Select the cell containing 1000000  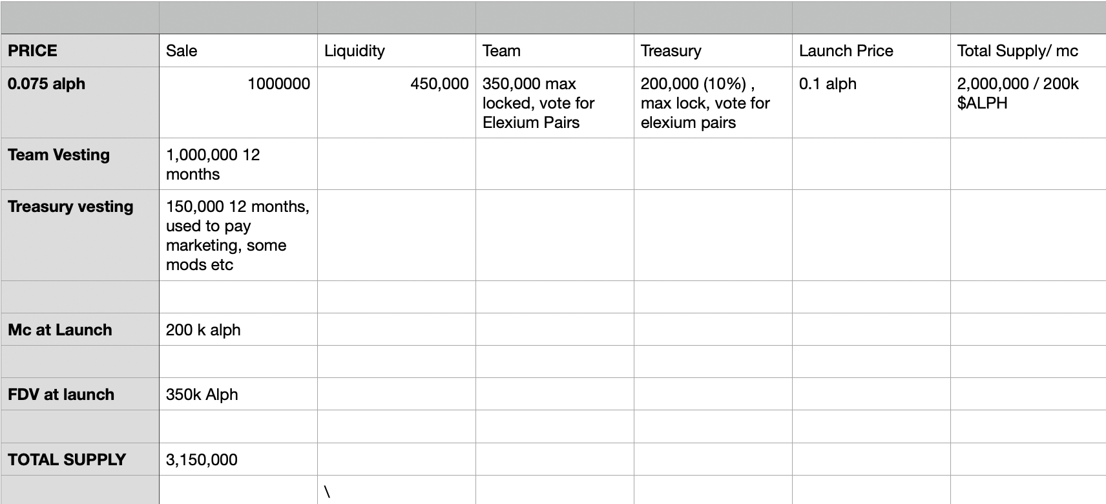tap(238, 102)
